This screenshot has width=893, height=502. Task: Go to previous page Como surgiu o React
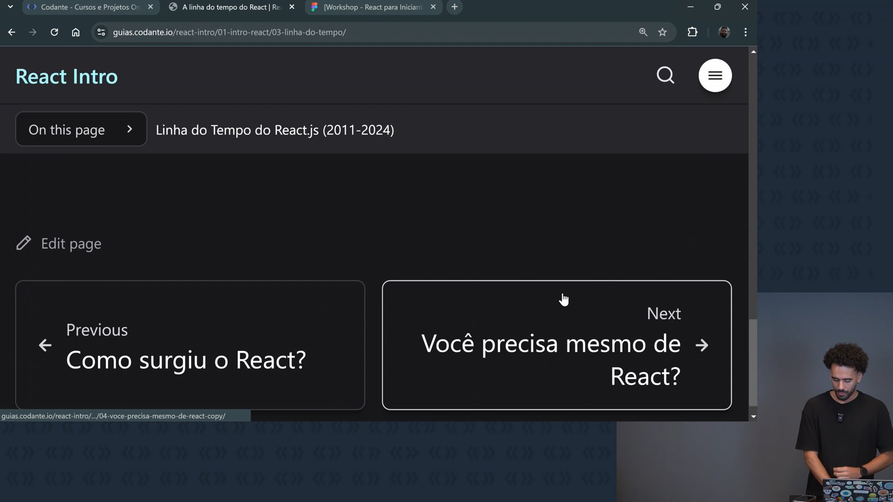click(x=190, y=345)
